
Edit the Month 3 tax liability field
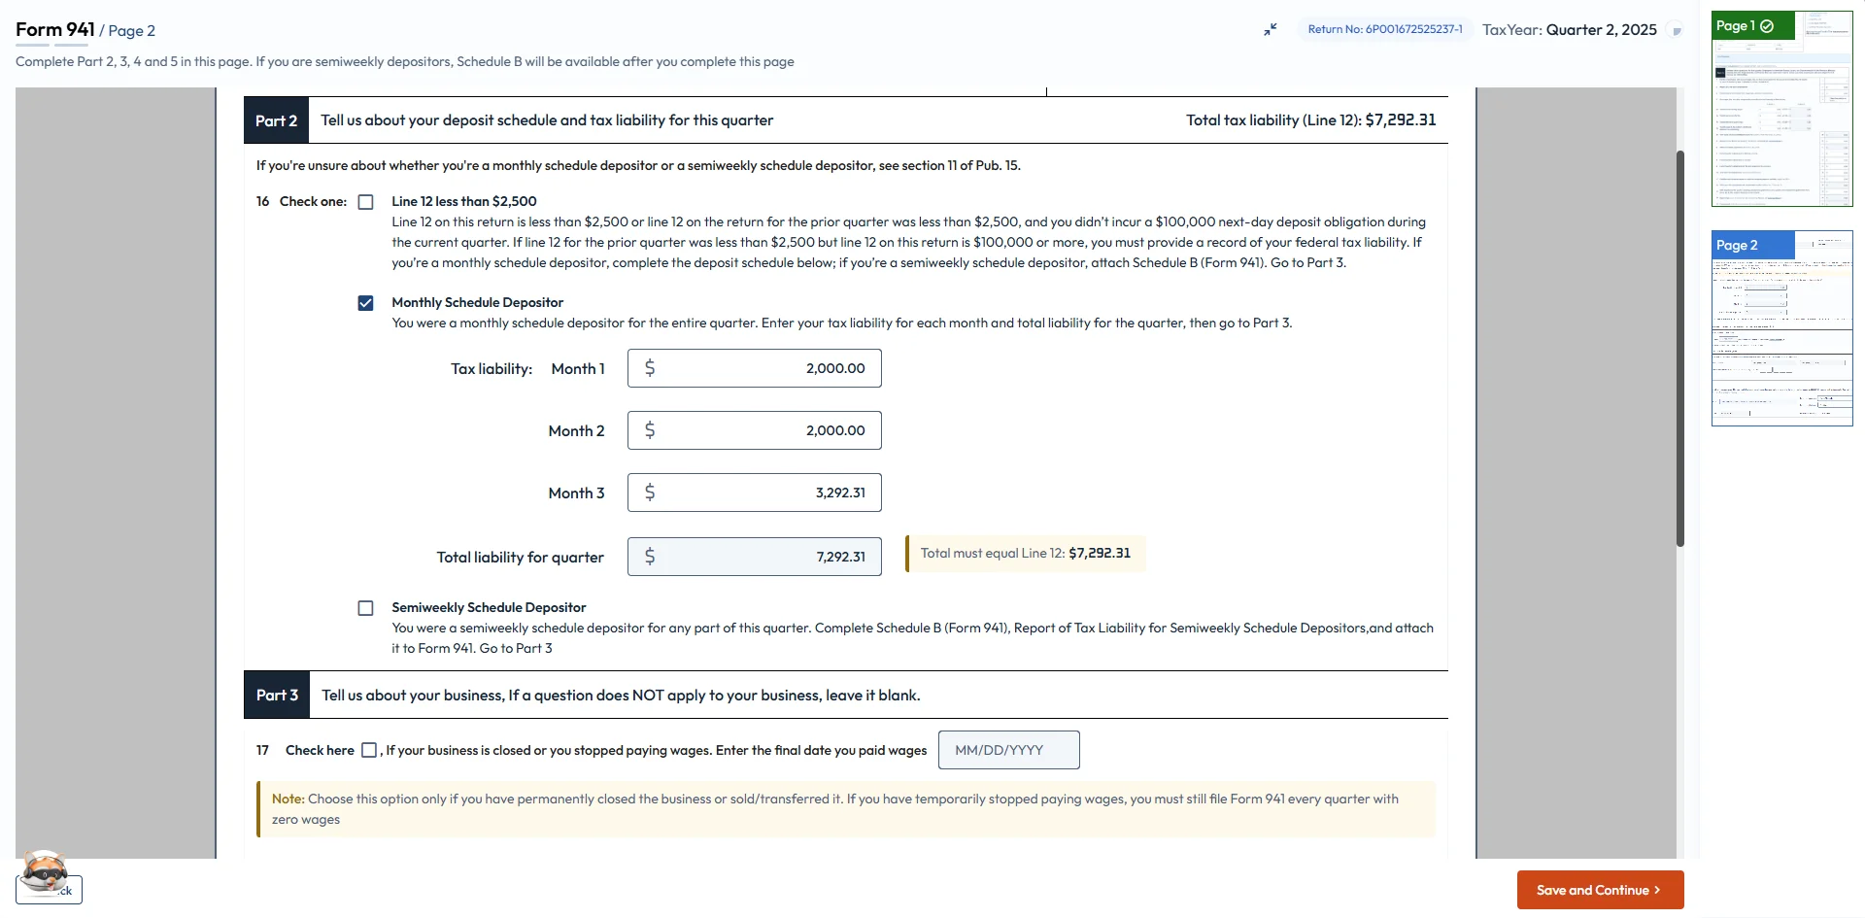755,493
